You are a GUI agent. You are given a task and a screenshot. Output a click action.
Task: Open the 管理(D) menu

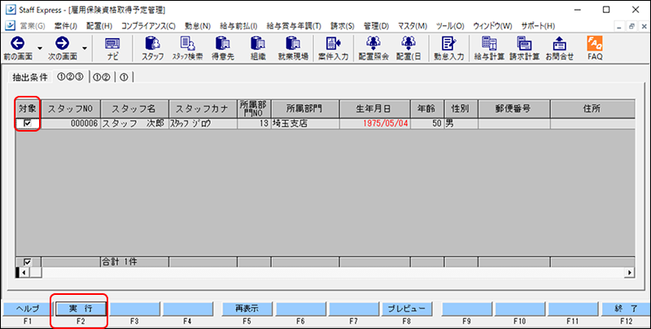(376, 26)
